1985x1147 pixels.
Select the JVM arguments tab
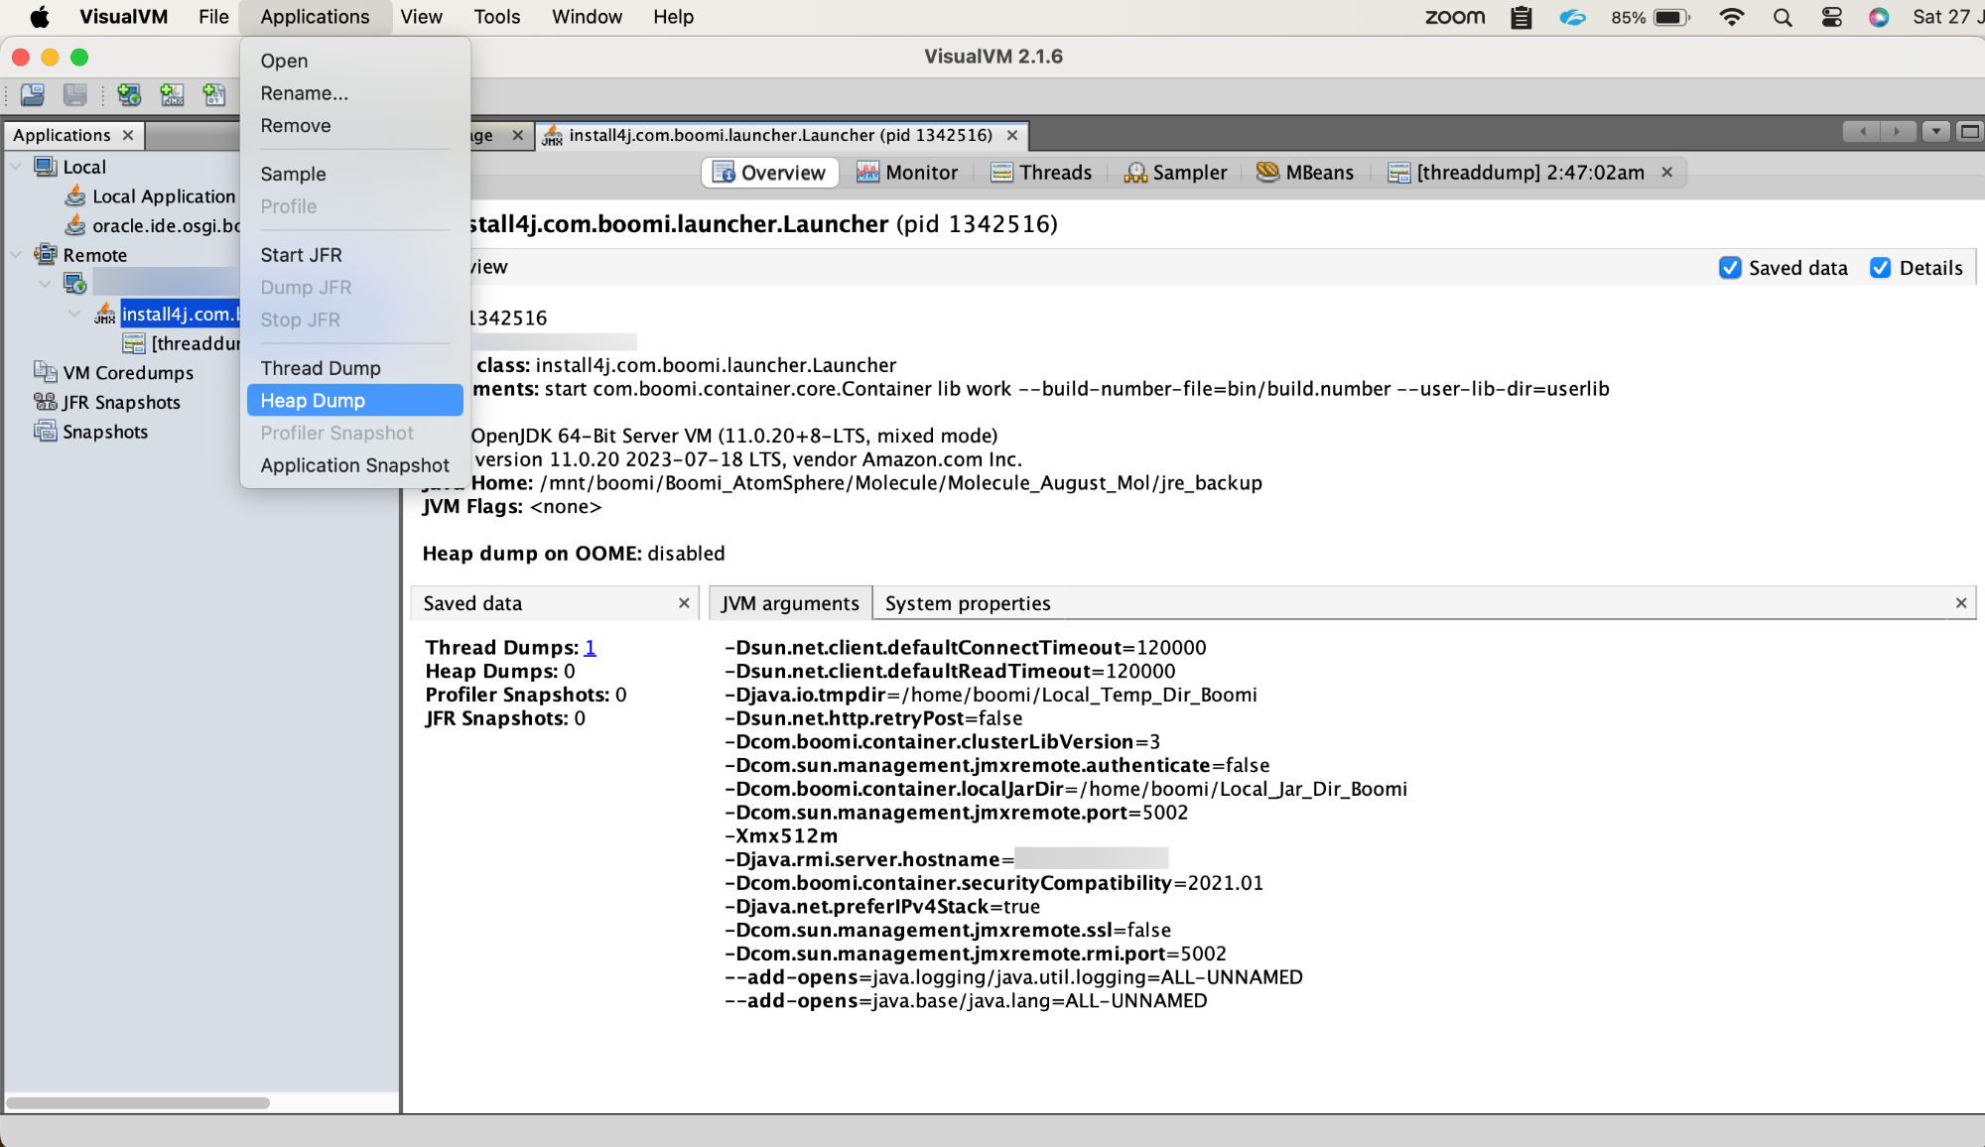(x=790, y=602)
